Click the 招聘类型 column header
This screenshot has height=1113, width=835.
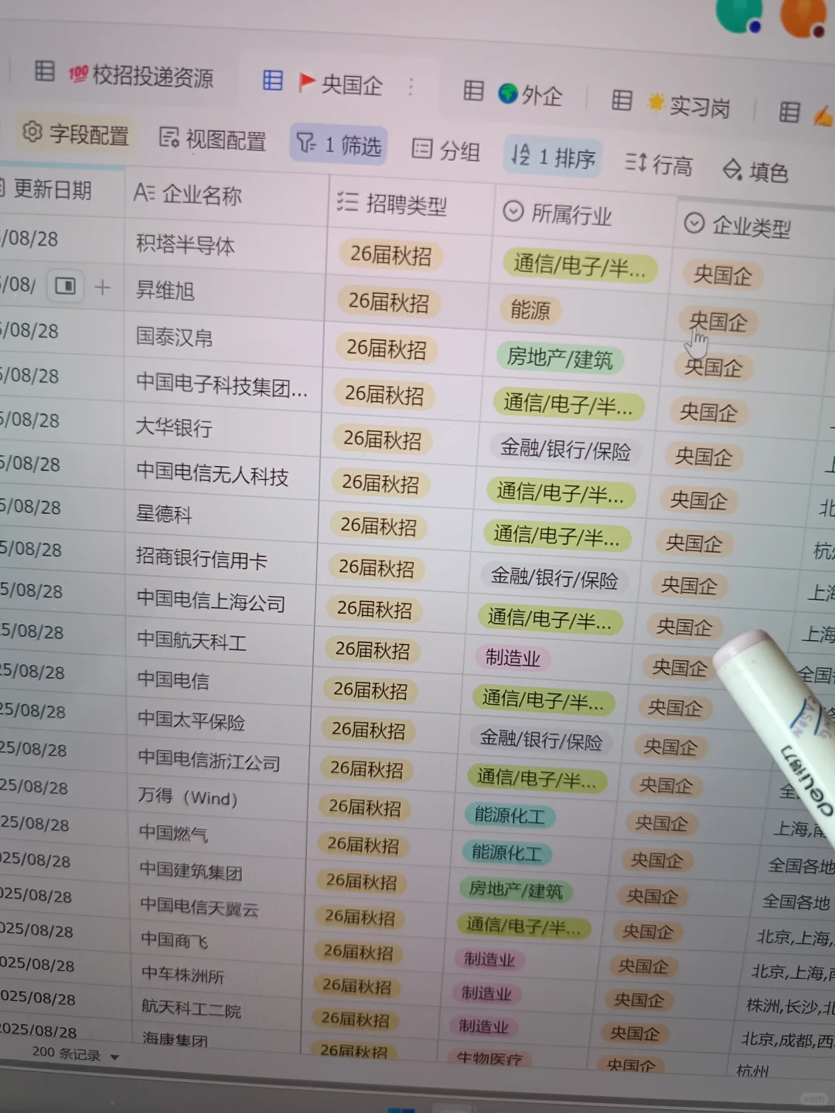coord(411,203)
